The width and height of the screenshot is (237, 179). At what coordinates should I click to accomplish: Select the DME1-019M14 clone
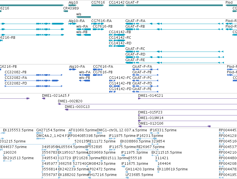188,121
